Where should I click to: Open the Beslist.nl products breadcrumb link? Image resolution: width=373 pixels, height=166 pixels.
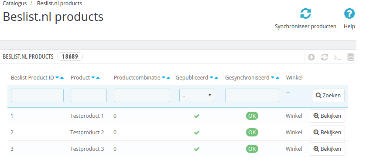point(59,3)
